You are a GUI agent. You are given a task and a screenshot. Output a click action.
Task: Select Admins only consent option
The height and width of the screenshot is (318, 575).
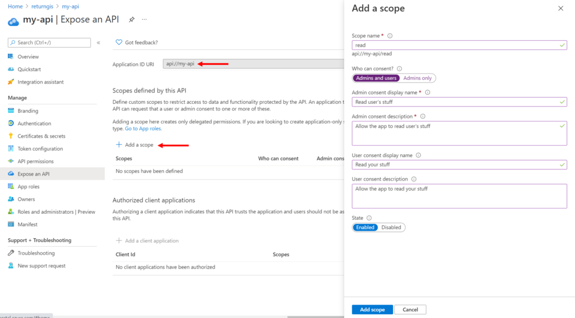417,78
